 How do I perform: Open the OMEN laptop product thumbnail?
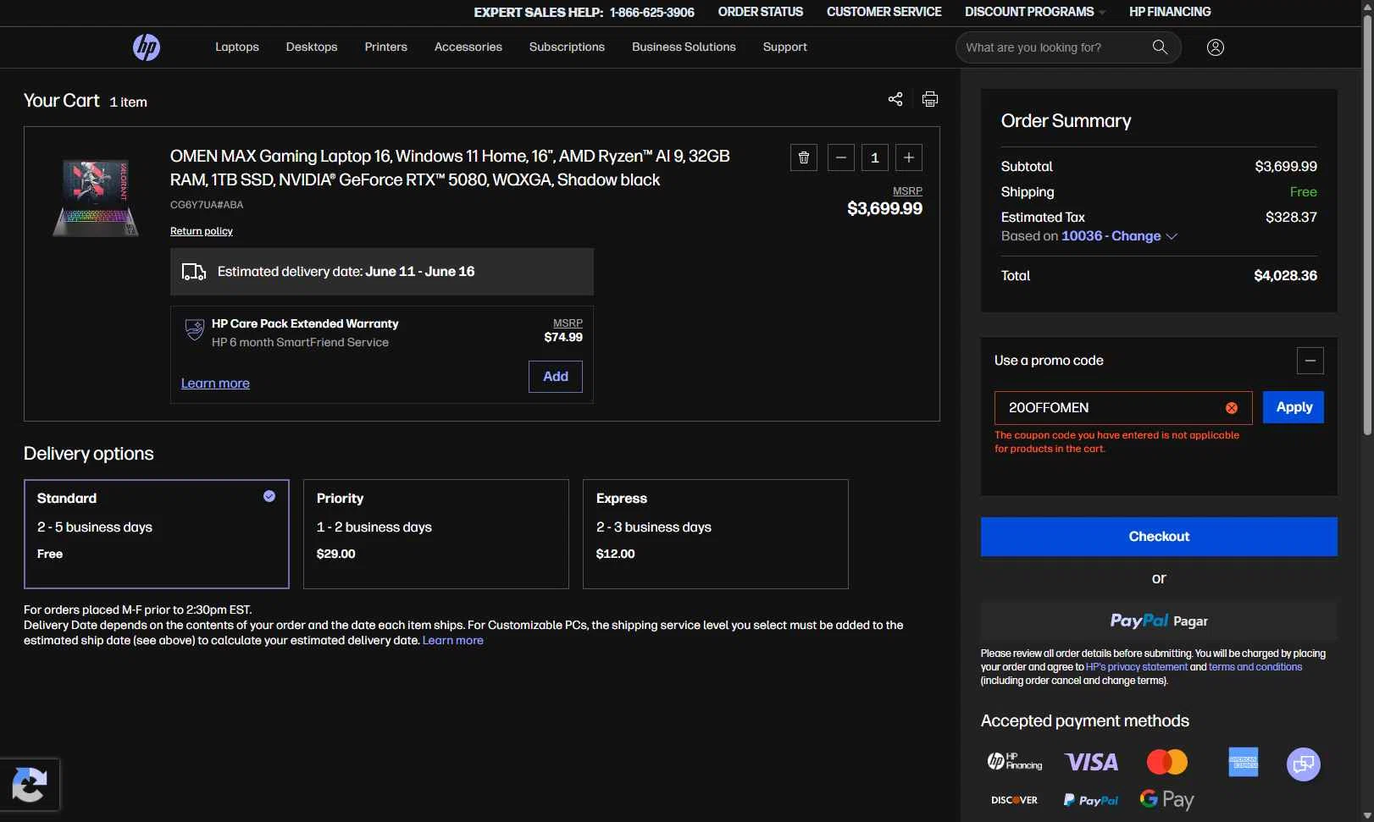(96, 198)
